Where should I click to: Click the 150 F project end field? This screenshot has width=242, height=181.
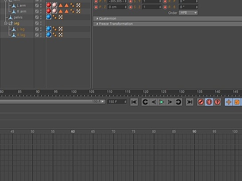point(116,102)
